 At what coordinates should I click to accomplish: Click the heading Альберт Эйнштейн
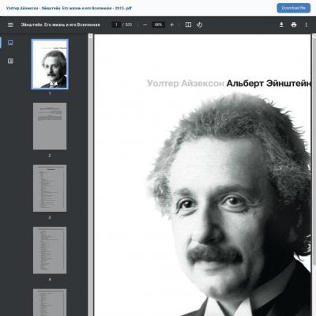pyautogui.click(x=269, y=83)
